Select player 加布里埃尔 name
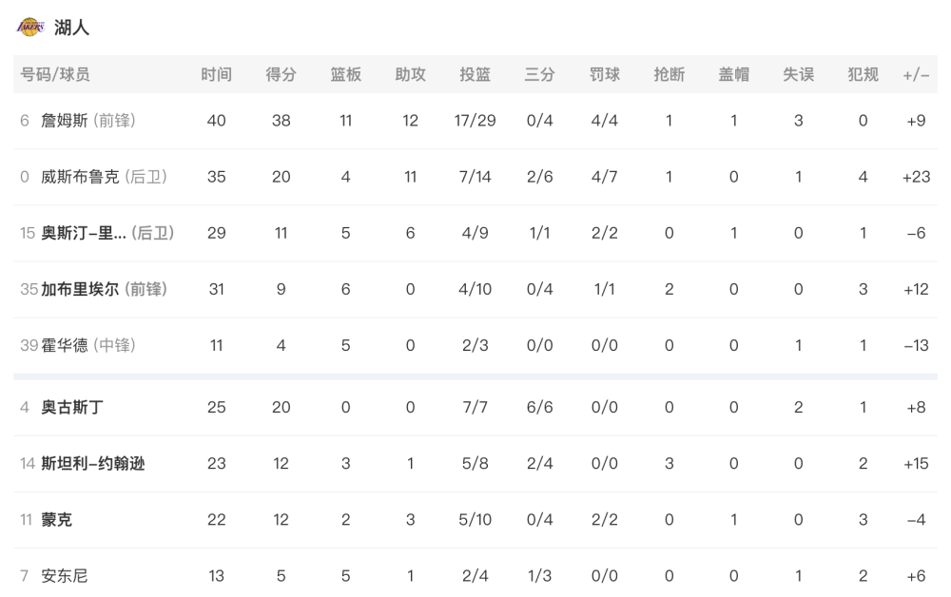The width and height of the screenshot is (951, 597). 80,289
